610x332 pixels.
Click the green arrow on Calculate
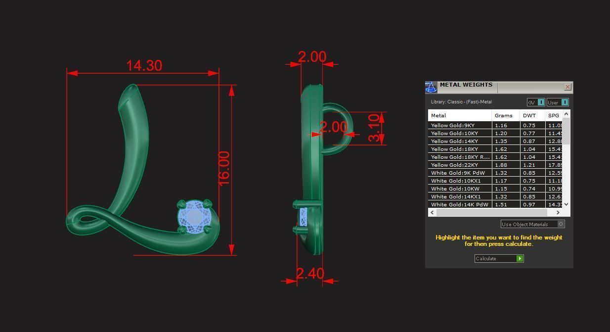point(520,258)
